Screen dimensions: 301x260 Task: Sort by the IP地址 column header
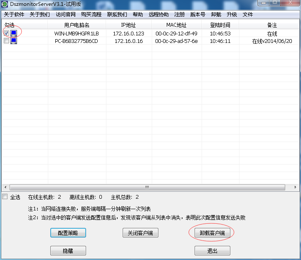(x=129, y=25)
